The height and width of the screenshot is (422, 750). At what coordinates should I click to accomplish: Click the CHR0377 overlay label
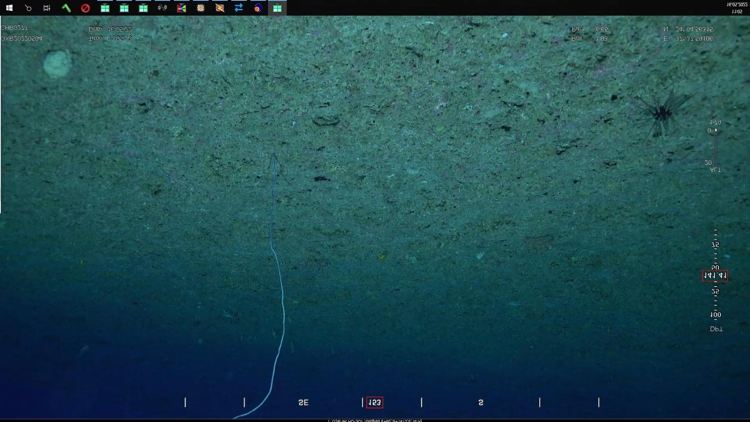[x=14, y=28]
